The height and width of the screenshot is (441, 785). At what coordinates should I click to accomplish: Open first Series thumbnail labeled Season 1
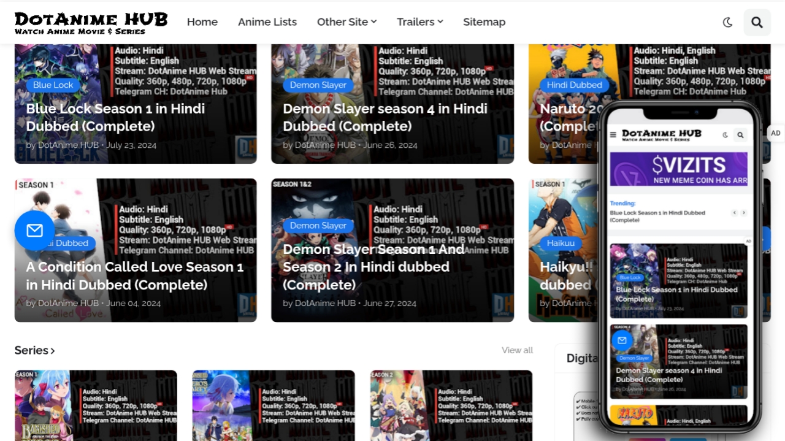point(96,405)
